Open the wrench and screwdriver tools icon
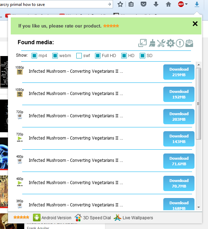Screen dimensions: 208x229 161,43
